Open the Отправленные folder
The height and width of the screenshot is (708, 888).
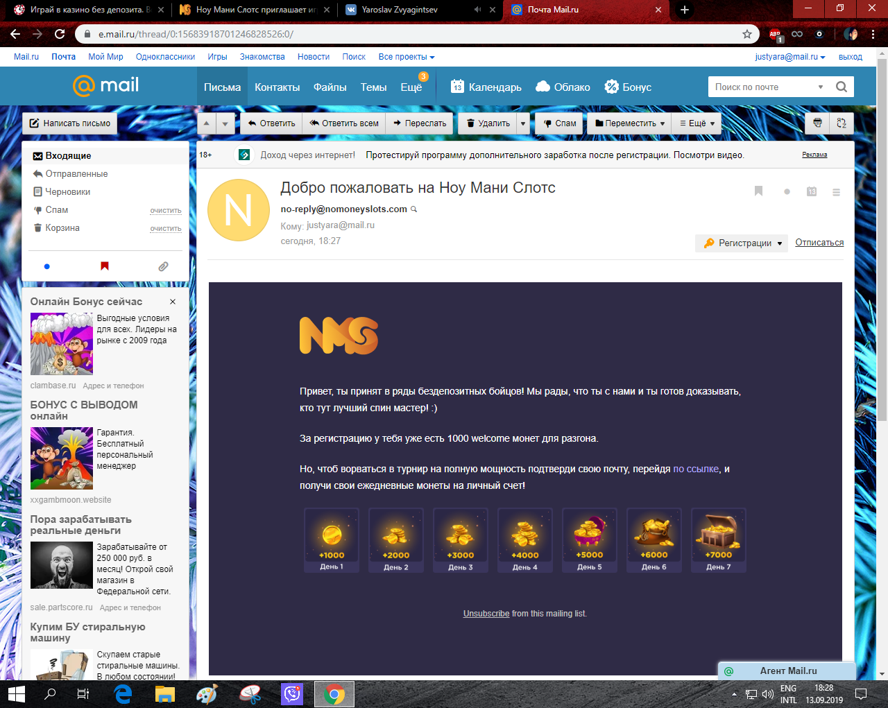(x=76, y=174)
